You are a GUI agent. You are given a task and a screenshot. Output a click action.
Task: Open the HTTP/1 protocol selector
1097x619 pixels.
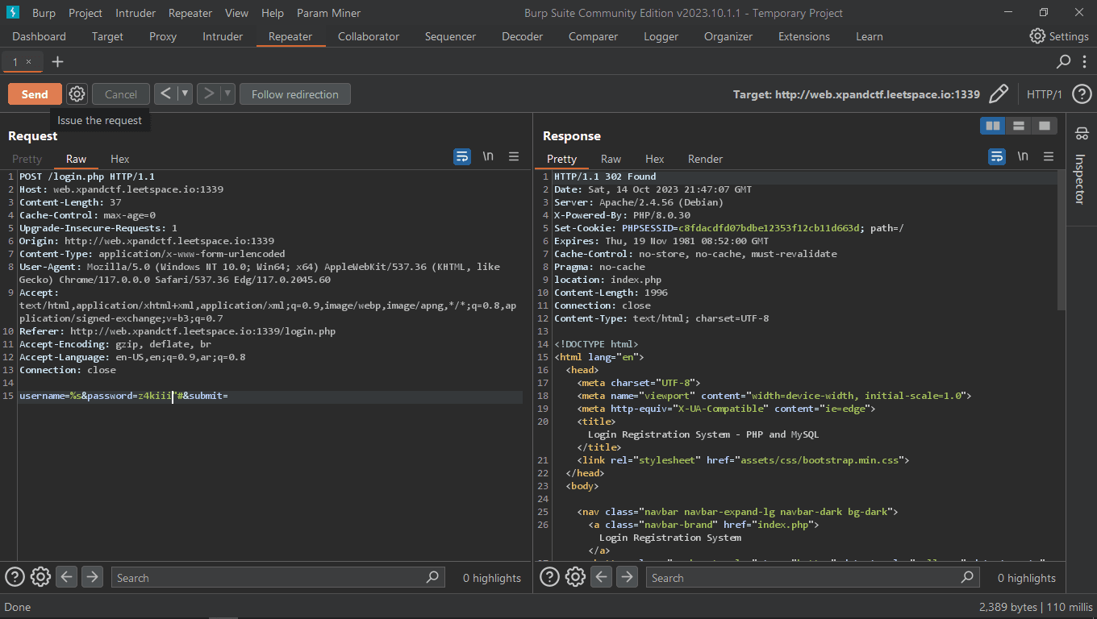point(1044,94)
